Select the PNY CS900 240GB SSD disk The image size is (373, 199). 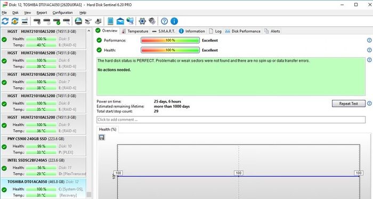coord(43,146)
